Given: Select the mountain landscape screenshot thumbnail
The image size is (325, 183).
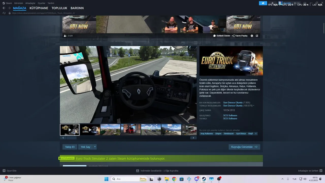Looking at the screenshot, I should click(171, 130).
